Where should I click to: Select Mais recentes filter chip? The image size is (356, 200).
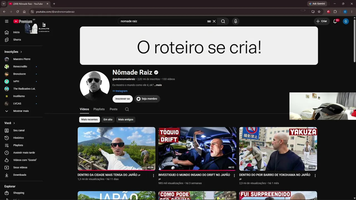coord(90,119)
